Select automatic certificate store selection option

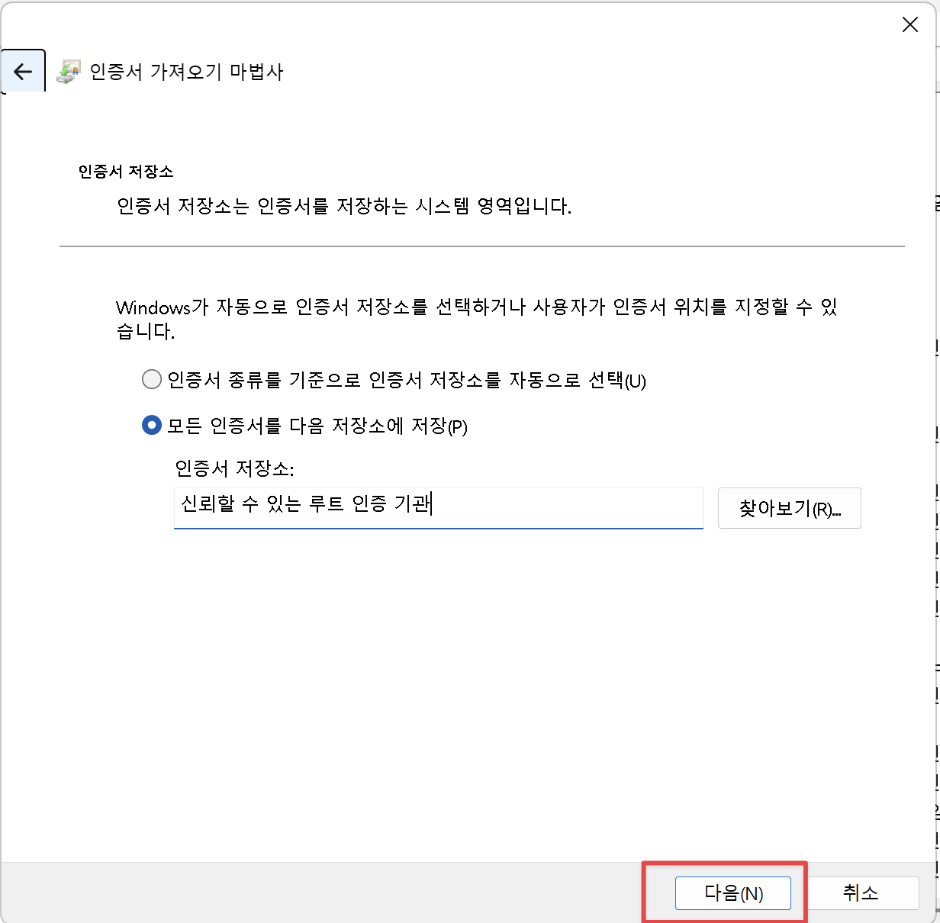152,378
